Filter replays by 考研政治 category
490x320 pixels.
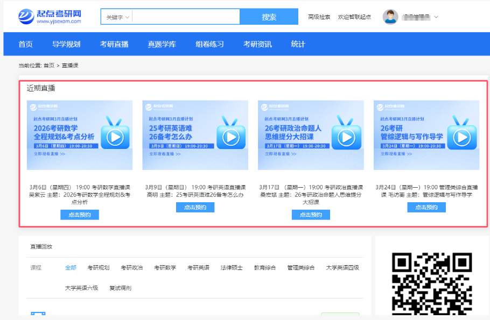(131, 267)
